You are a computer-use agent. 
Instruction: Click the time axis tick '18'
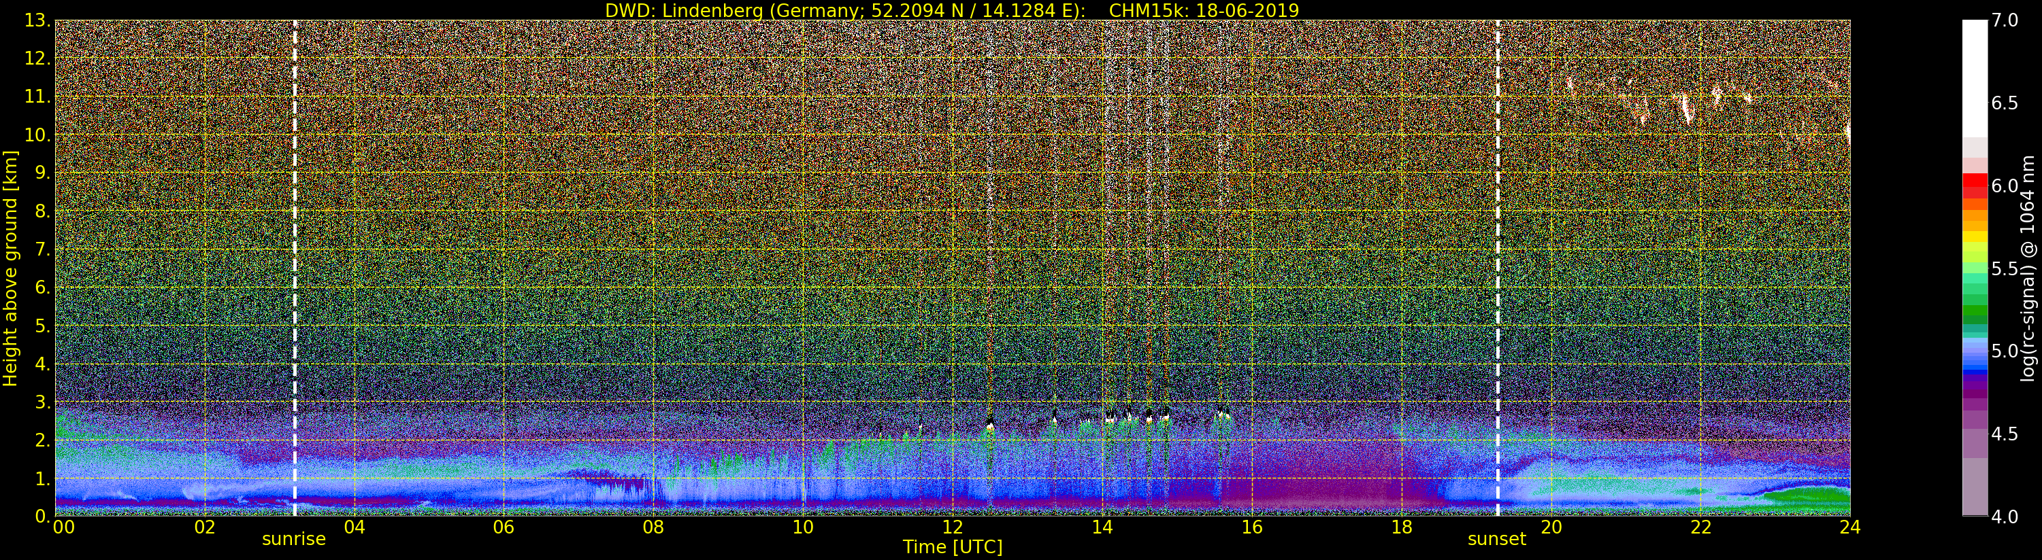pos(1402,527)
